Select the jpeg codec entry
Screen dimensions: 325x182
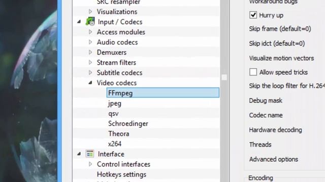coord(115,103)
